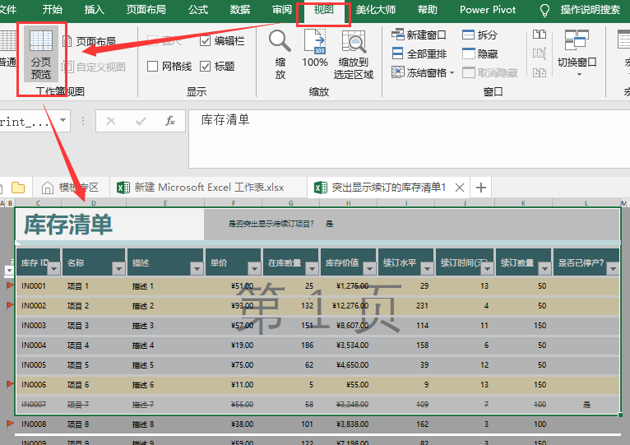Open filter dropdown for 名称 column
Screen dimensions: 630x445
click(118, 268)
